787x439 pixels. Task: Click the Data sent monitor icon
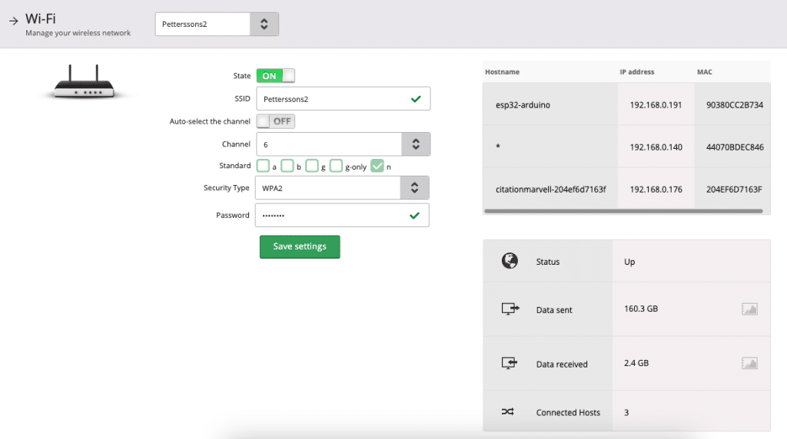tap(510, 309)
